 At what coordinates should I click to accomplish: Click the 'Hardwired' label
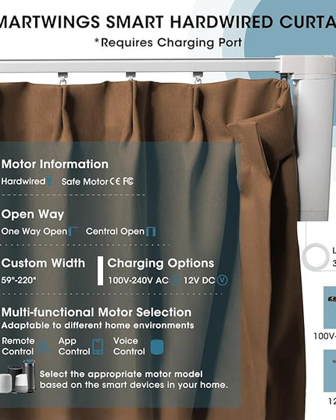coord(23,181)
